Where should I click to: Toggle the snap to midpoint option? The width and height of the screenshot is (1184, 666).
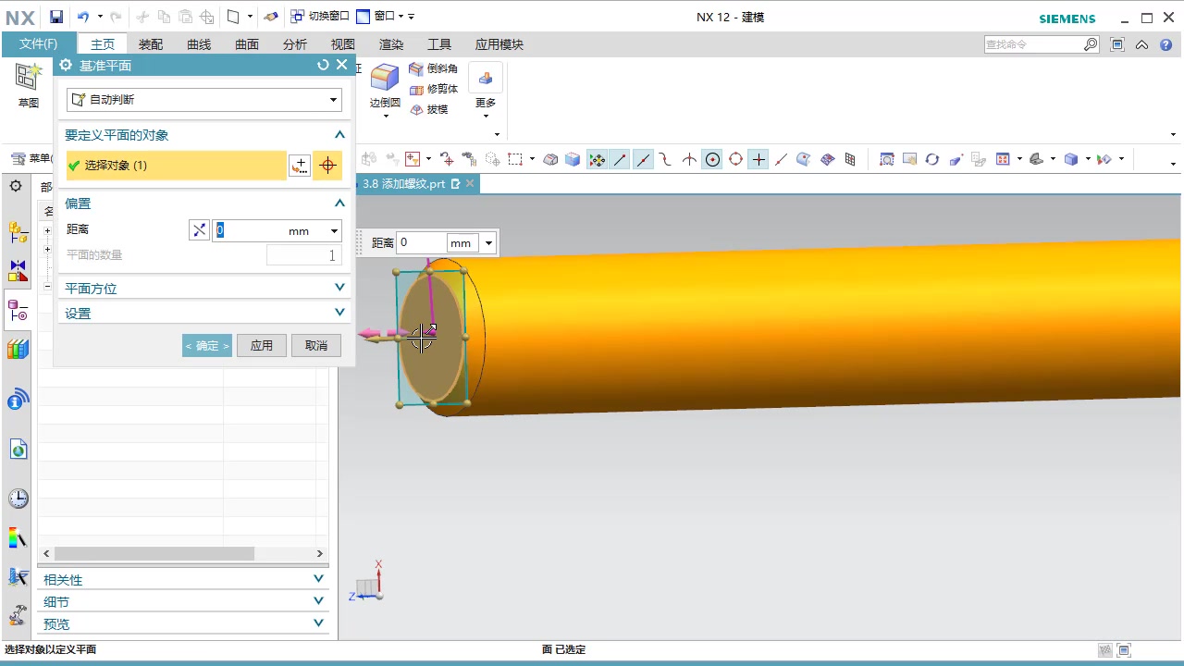(x=643, y=159)
